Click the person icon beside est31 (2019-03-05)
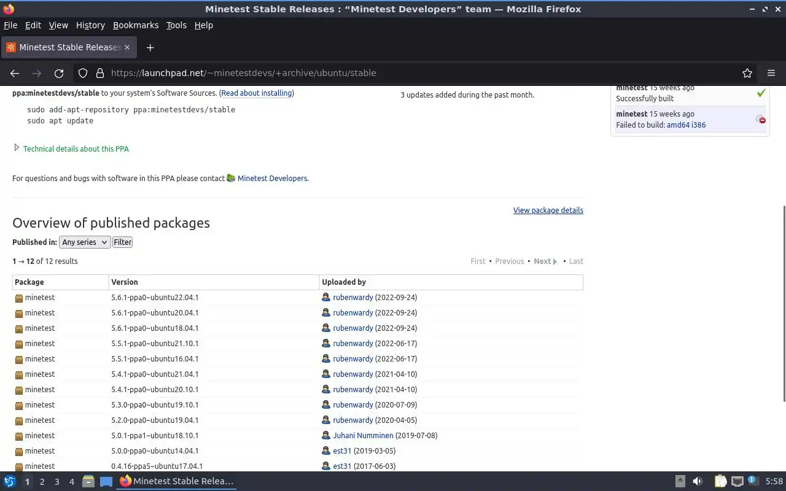This screenshot has width=786, height=491. [x=326, y=451]
